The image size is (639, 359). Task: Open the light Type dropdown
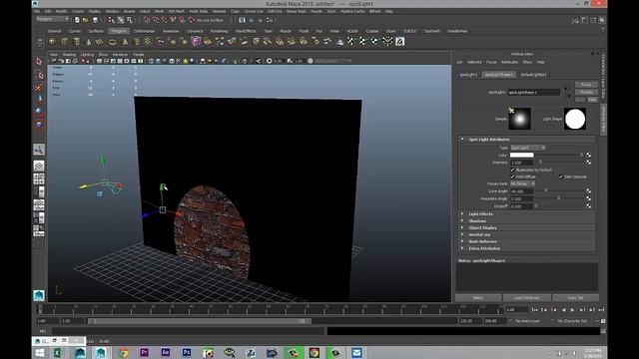pyautogui.click(x=528, y=148)
